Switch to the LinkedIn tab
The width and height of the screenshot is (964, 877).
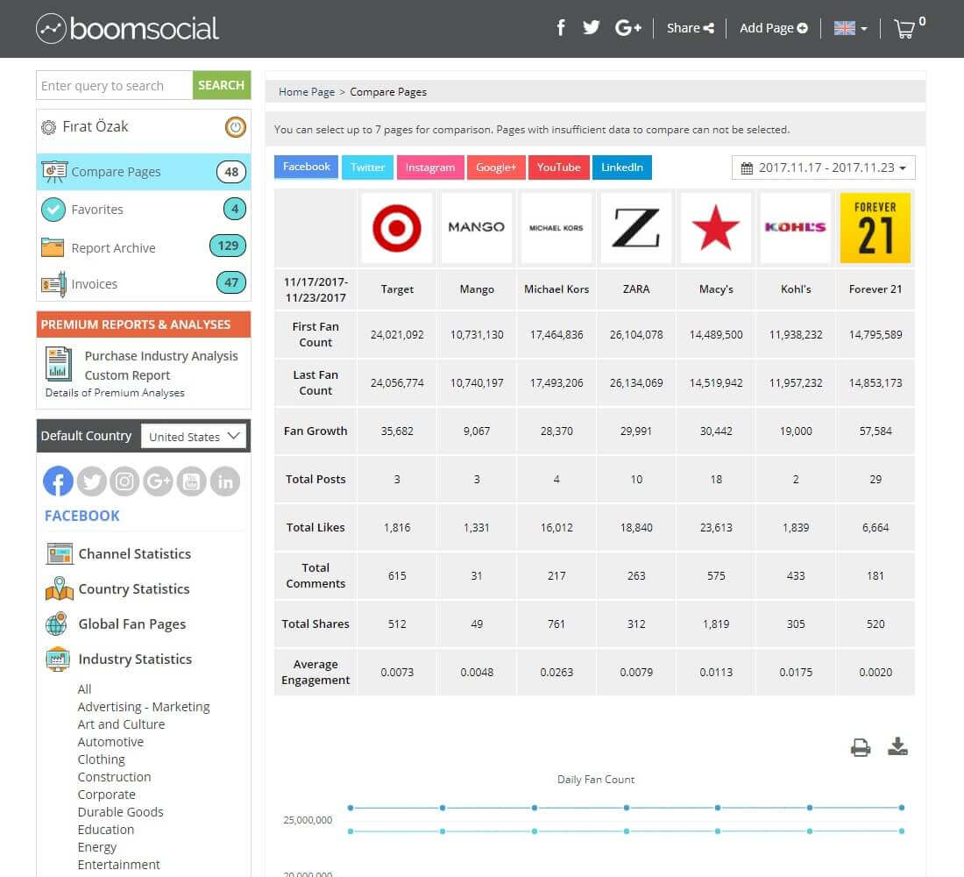pyautogui.click(x=622, y=168)
